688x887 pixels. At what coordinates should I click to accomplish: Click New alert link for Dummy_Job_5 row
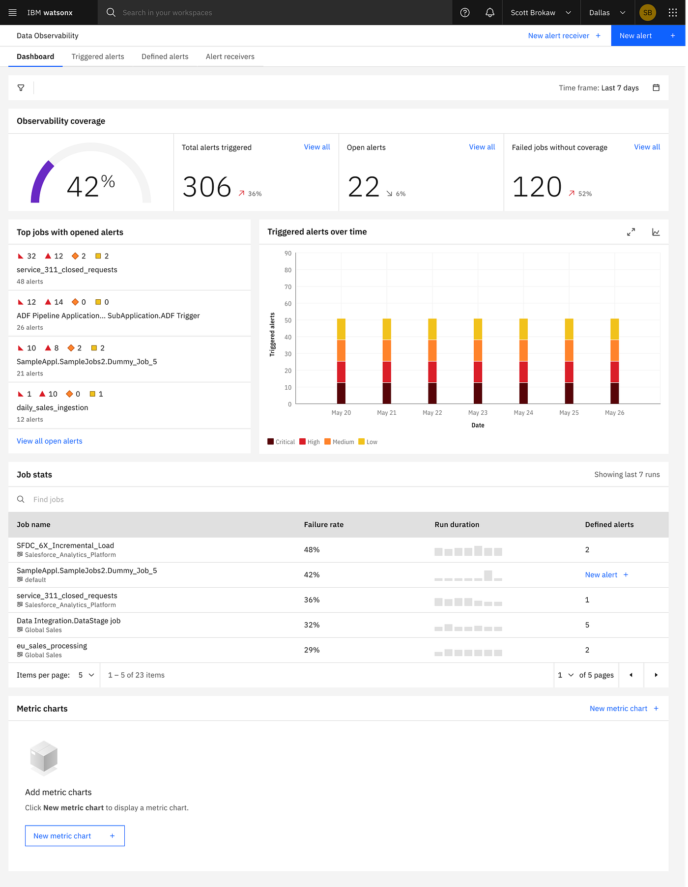[606, 575]
